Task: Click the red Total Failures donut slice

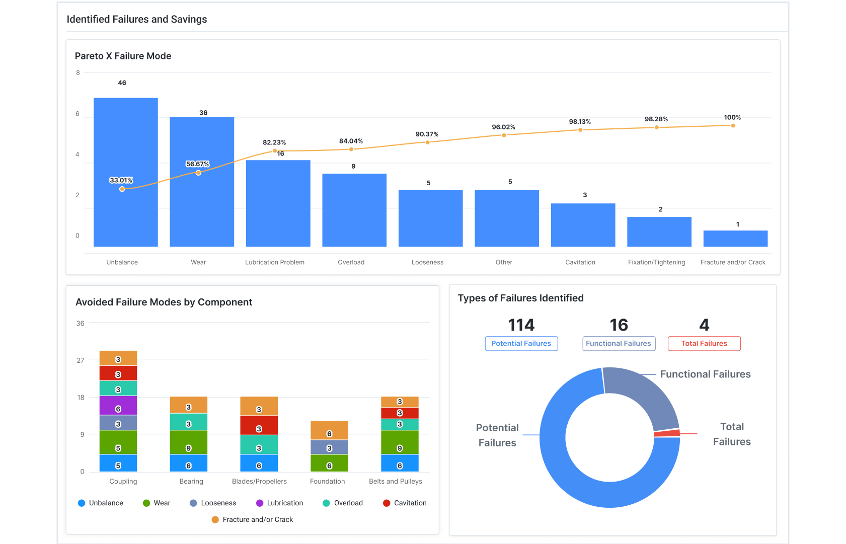Action: 667,433
